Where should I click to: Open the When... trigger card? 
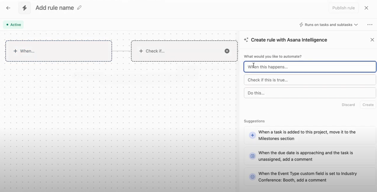pos(59,51)
